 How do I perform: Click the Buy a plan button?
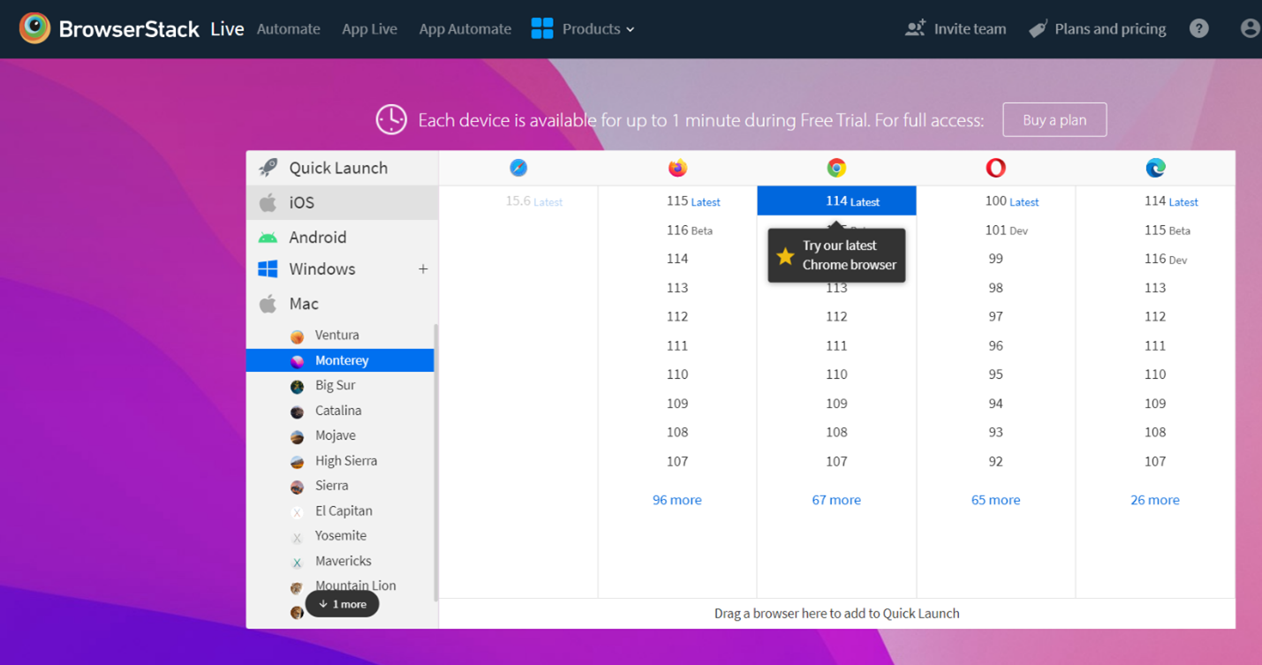1054,120
